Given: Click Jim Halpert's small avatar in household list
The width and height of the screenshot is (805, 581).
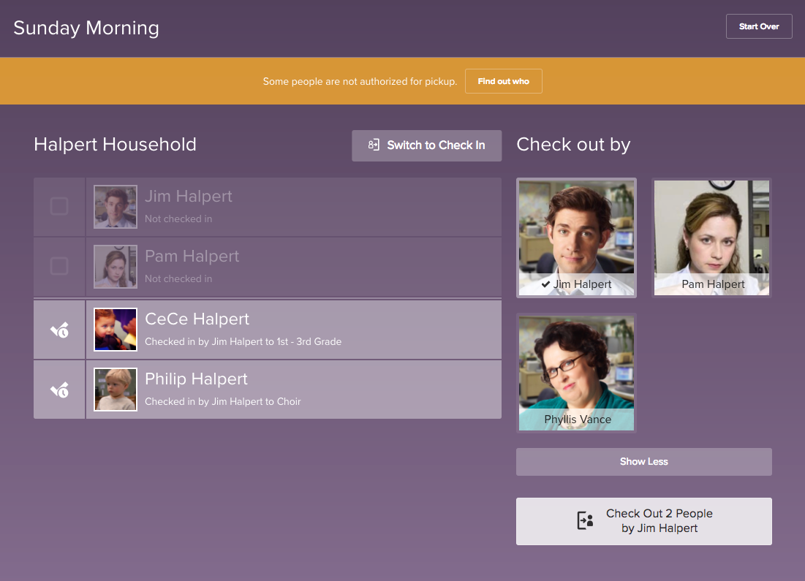Looking at the screenshot, I should [116, 207].
